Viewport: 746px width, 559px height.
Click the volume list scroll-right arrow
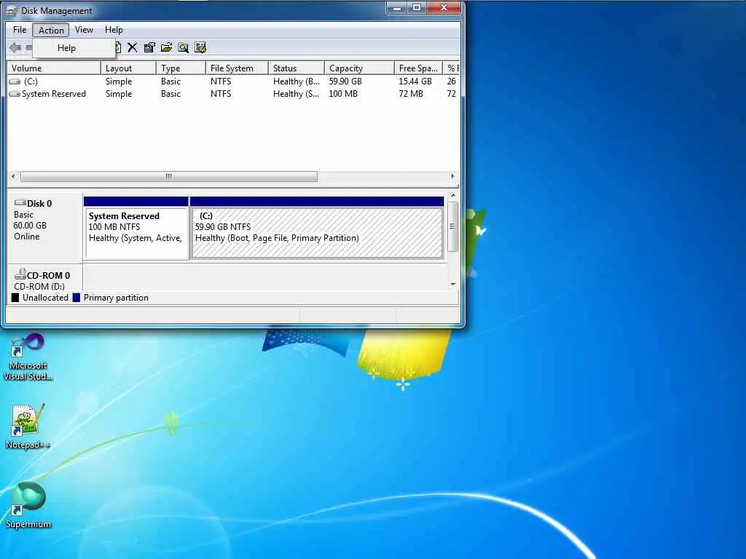coord(452,176)
